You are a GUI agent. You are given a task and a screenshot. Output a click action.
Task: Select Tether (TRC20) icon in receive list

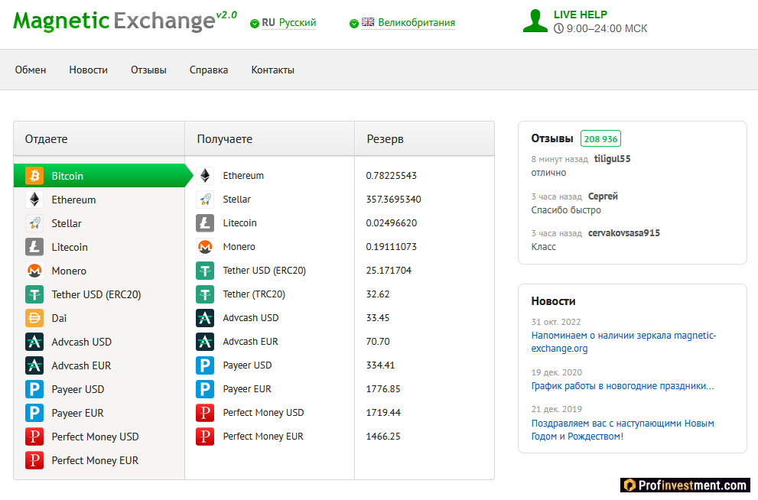tap(205, 294)
